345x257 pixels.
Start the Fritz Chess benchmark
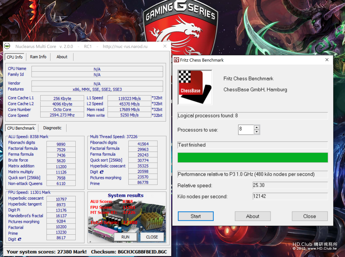(x=196, y=216)
